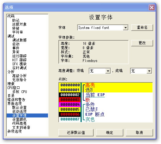Open the 底端 height adjustment dropdown
The height and width of the screenshot is (144, 161).
click(149, 71)
